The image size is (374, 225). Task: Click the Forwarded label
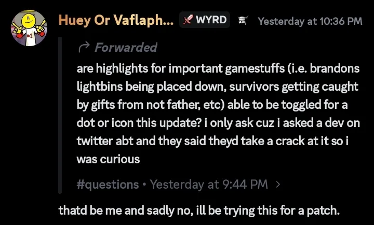pyautogui.click(x=126, y=48)
